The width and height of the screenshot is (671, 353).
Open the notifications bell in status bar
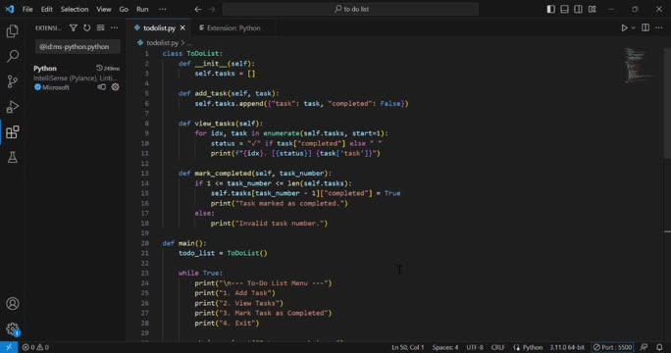click(x=659, y=347)
